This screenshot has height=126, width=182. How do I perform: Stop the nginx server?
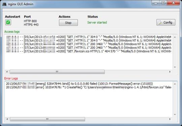(x=68, y=23)
